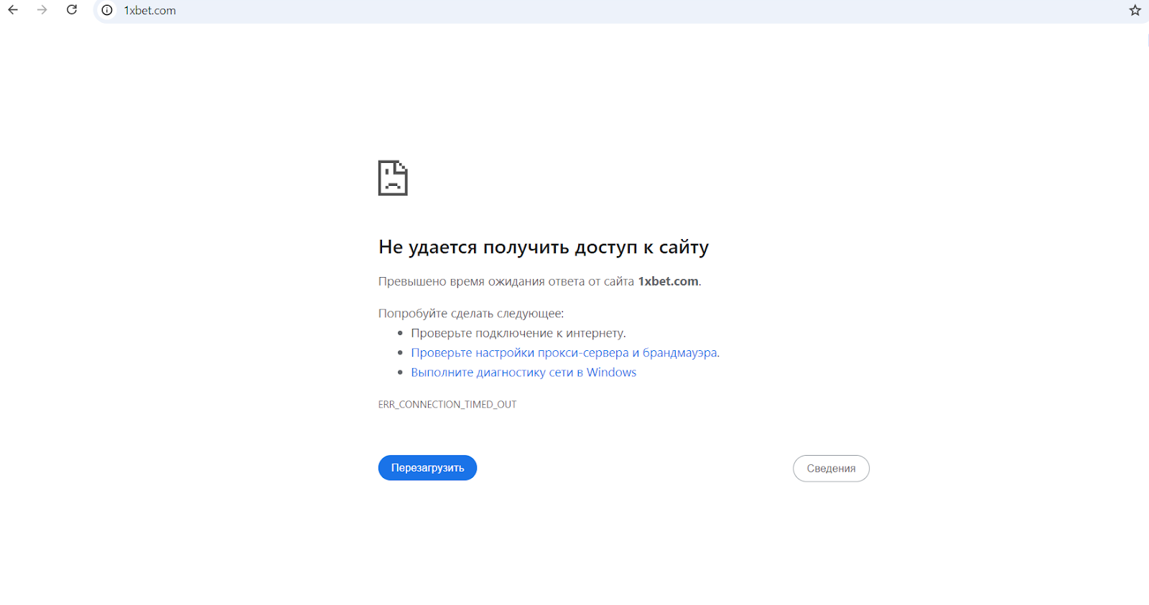Image resolution: width=1149 pixels, height=605 pixels.
Task: Open site information icon beside 1xbet.com
Action: click(x=107, y=10)
